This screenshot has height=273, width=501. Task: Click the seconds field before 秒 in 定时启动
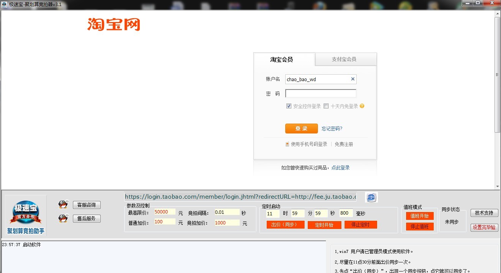point(321,213)
